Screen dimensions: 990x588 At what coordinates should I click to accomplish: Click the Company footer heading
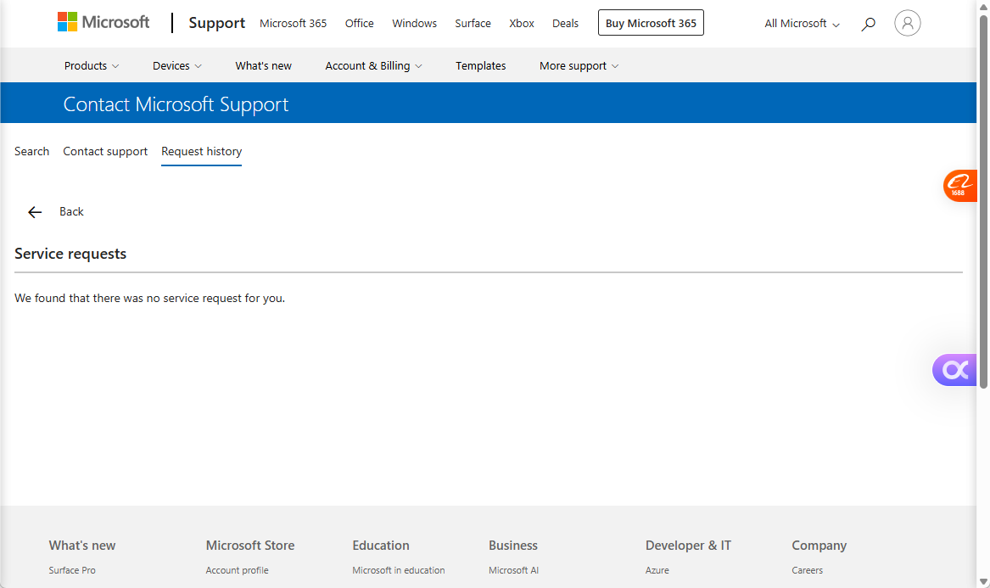point(819,546)
